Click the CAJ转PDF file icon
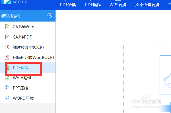 tap(7, 37)
